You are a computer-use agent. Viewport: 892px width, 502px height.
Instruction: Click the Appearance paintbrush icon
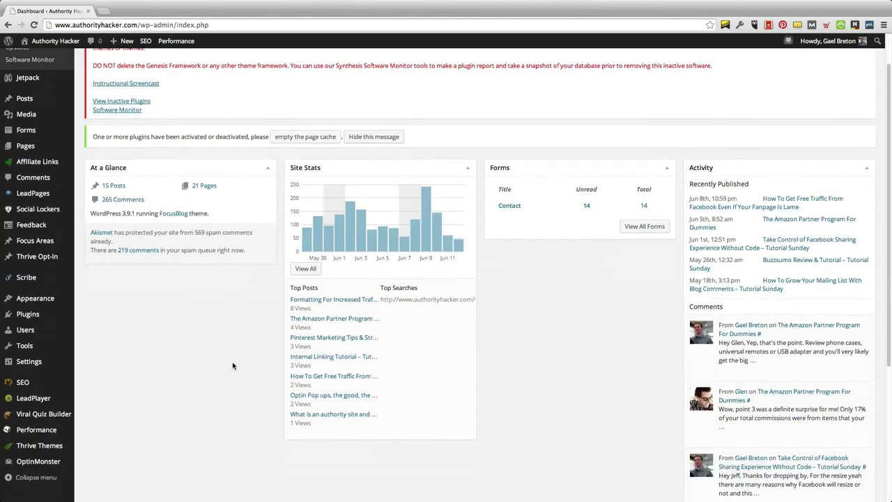8,298
